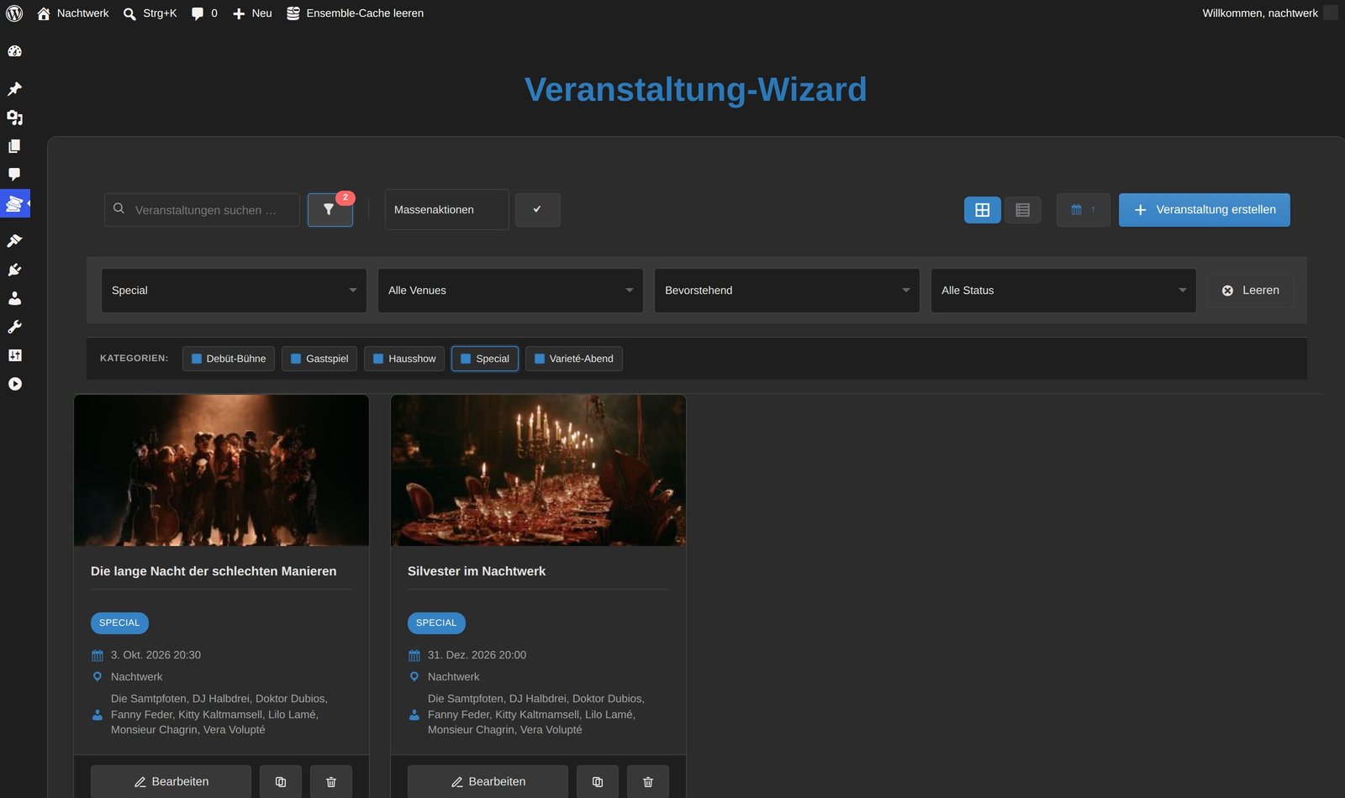This screenshot has height=798, width=1345.
Task: Open the comments bubble in admin bar
Action: point(204,13)
